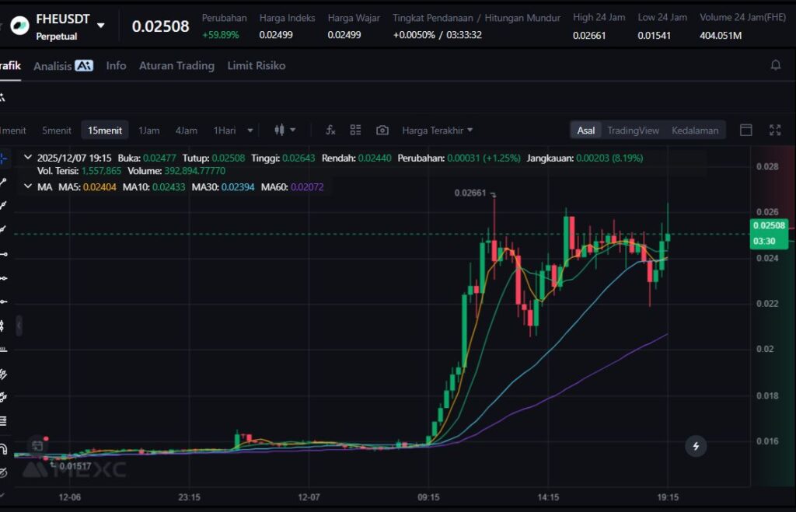Image resolution: width=796 pixels, height=512 pixels.
Task: Click the current price label 0.02508 on axis
Action: [x=769, y=225]
